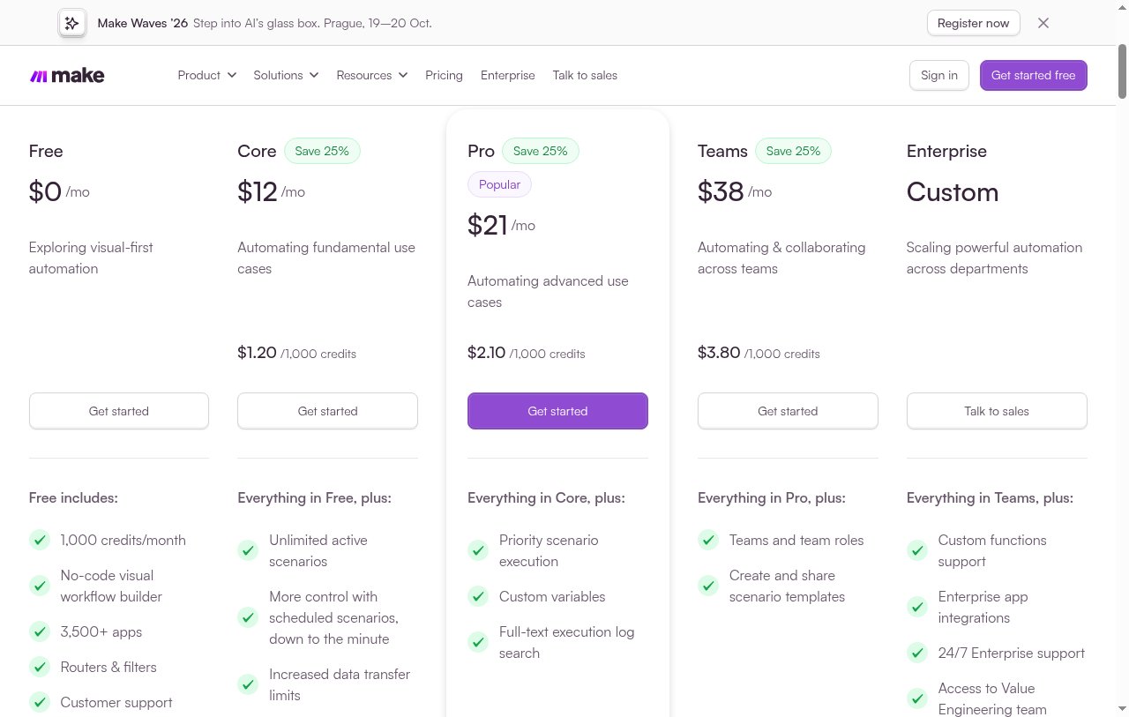Click the Enterprise Custom price text
Viewport: 1129px width, 717px height.
tap(953, 192)
